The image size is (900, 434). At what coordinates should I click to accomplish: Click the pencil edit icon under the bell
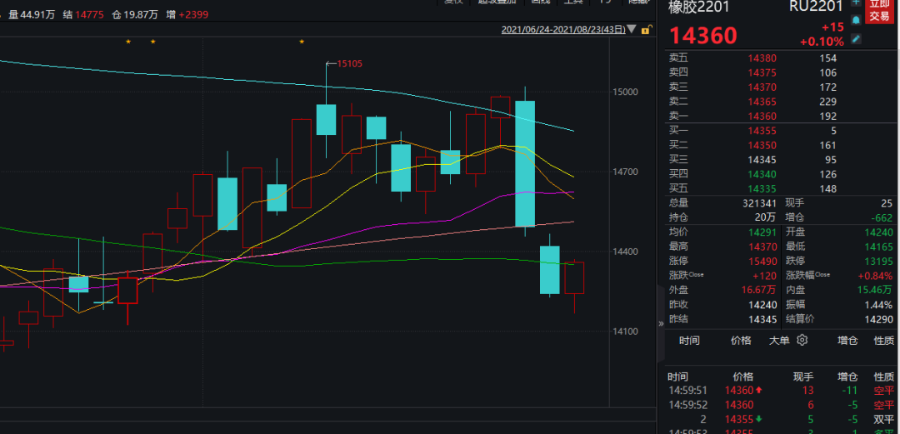click(x=856, y=39)
